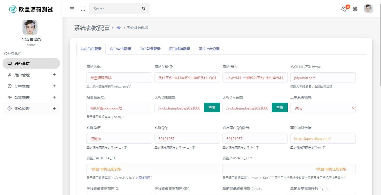Click the 网站名称 input field
Viewport: 381px width, 195px height.
coord(119,78)
